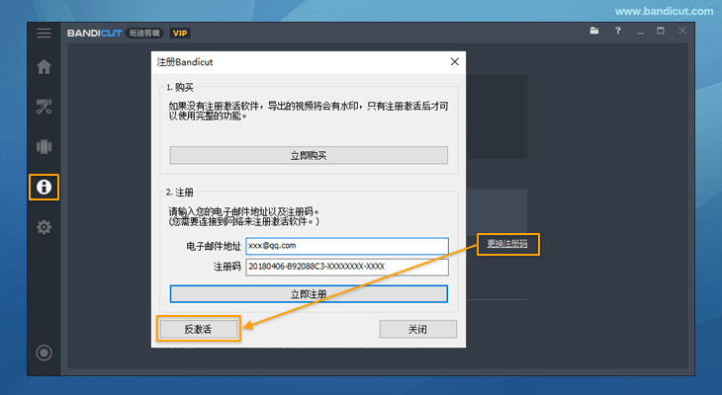
Task: Select the Join mode sidebar icon
Action: (x=44, y=147)
